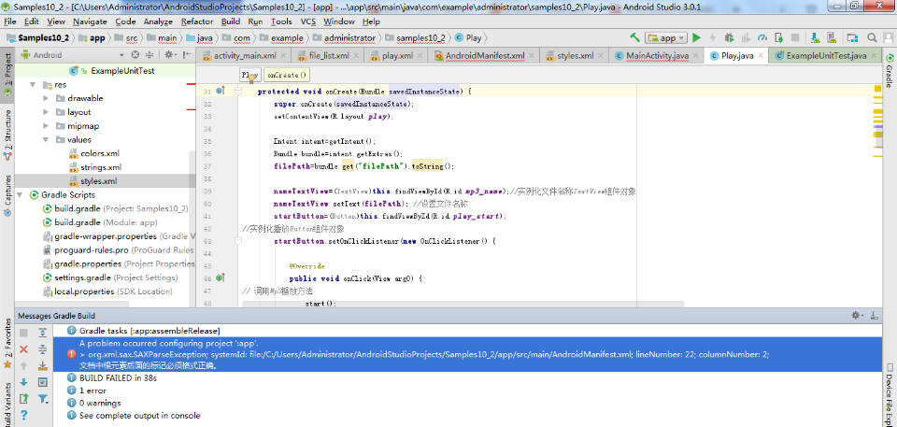The height and width of the screenshot is (427, 897).
Task: Expand the drawable folder
Action: (47, 98)
